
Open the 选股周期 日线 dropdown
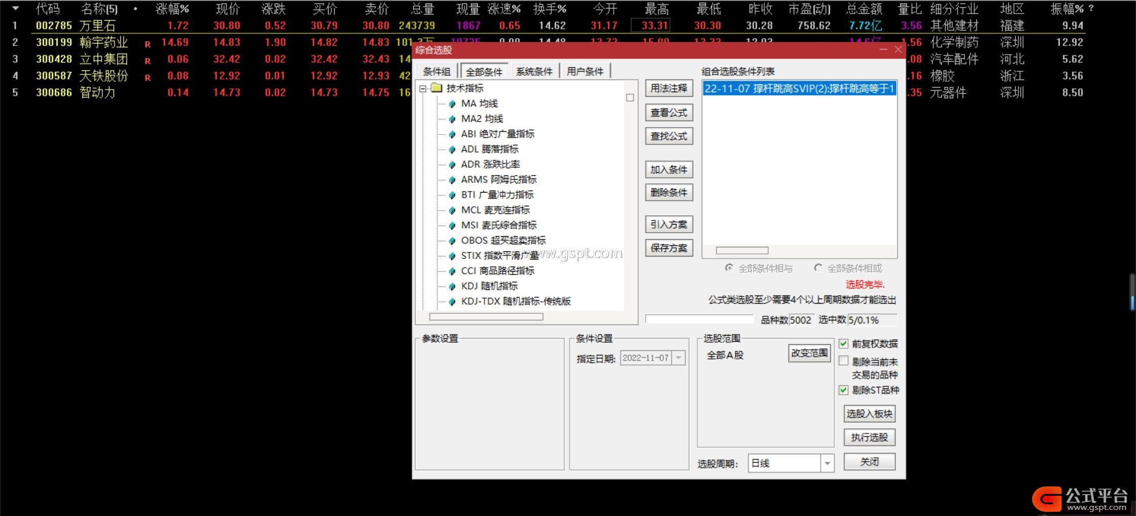[827, 463]
